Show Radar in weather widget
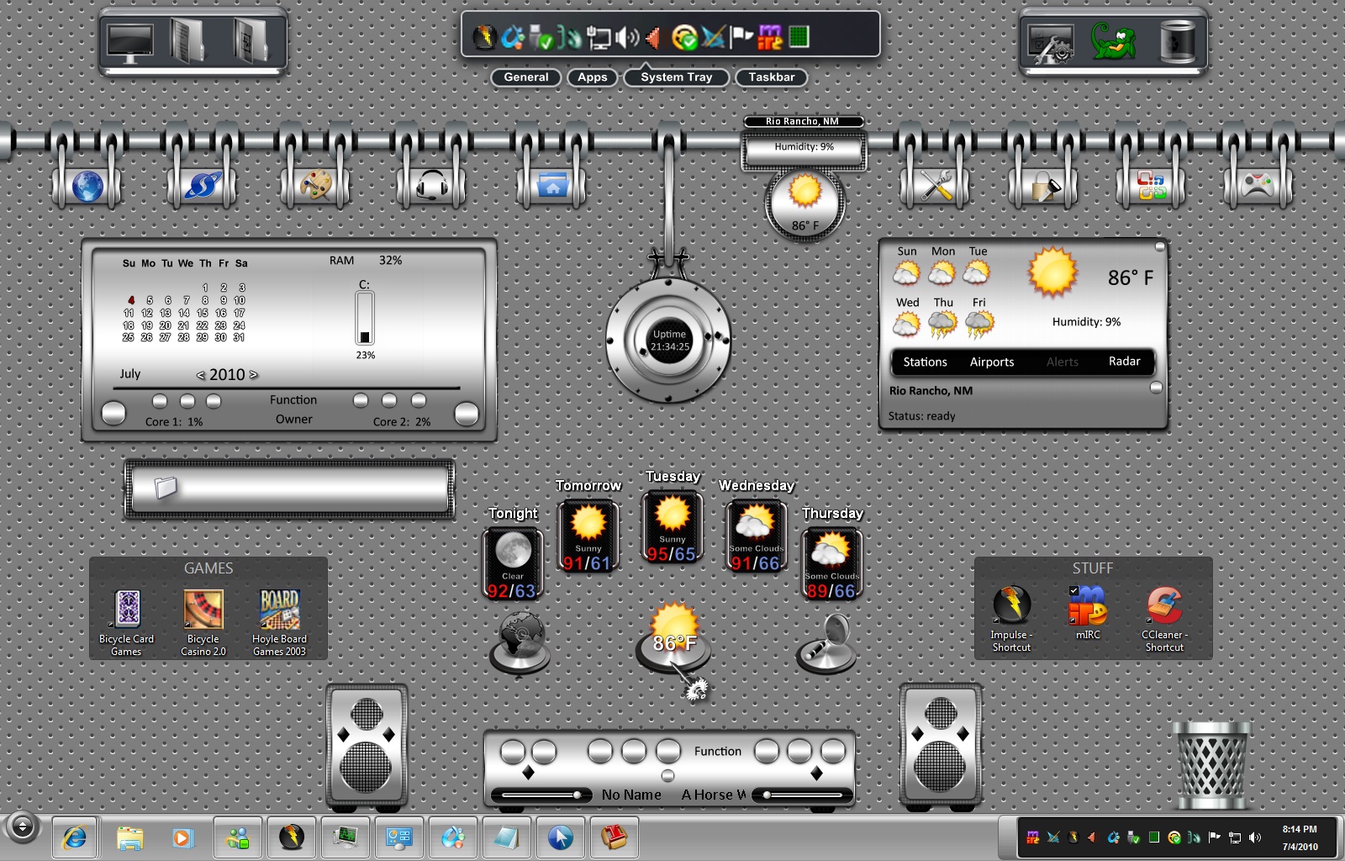 click(1124, 362)
